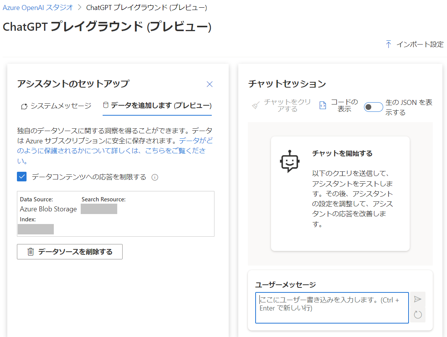The image size is (447, 337).
Task: Click the Data Source label
Action: click(37, 199)
